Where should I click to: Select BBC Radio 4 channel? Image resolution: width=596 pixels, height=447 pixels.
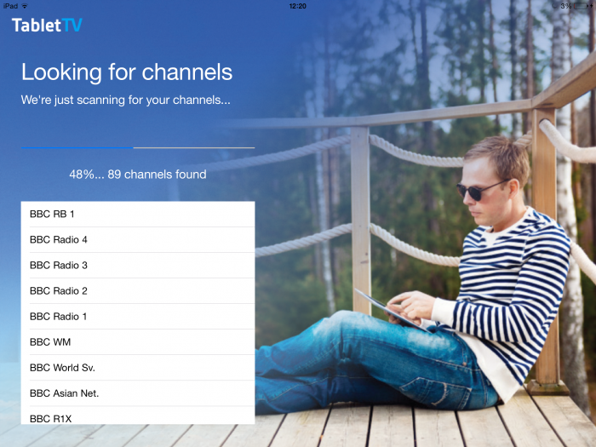(x=138, y=240)
